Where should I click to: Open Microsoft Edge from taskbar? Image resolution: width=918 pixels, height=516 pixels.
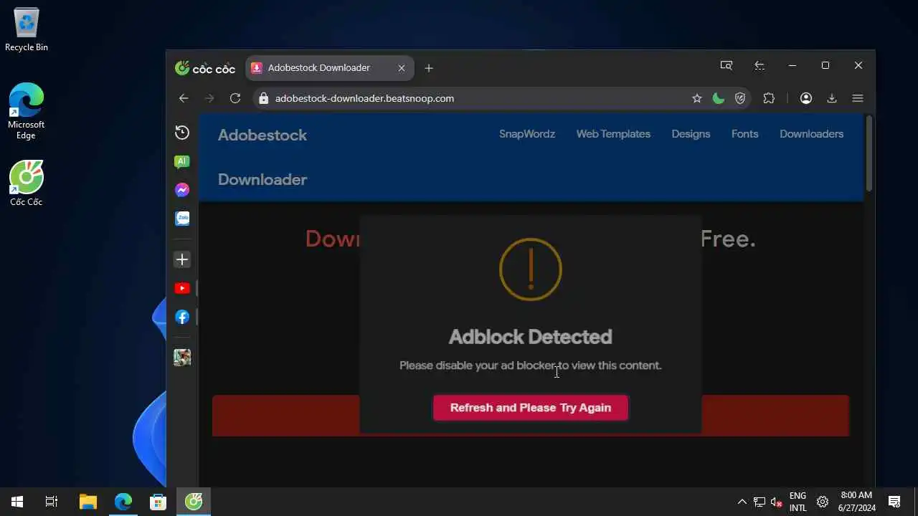point(123,502)
